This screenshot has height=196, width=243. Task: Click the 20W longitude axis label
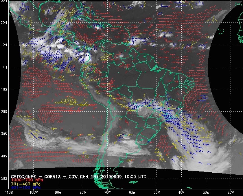(231, 192)
